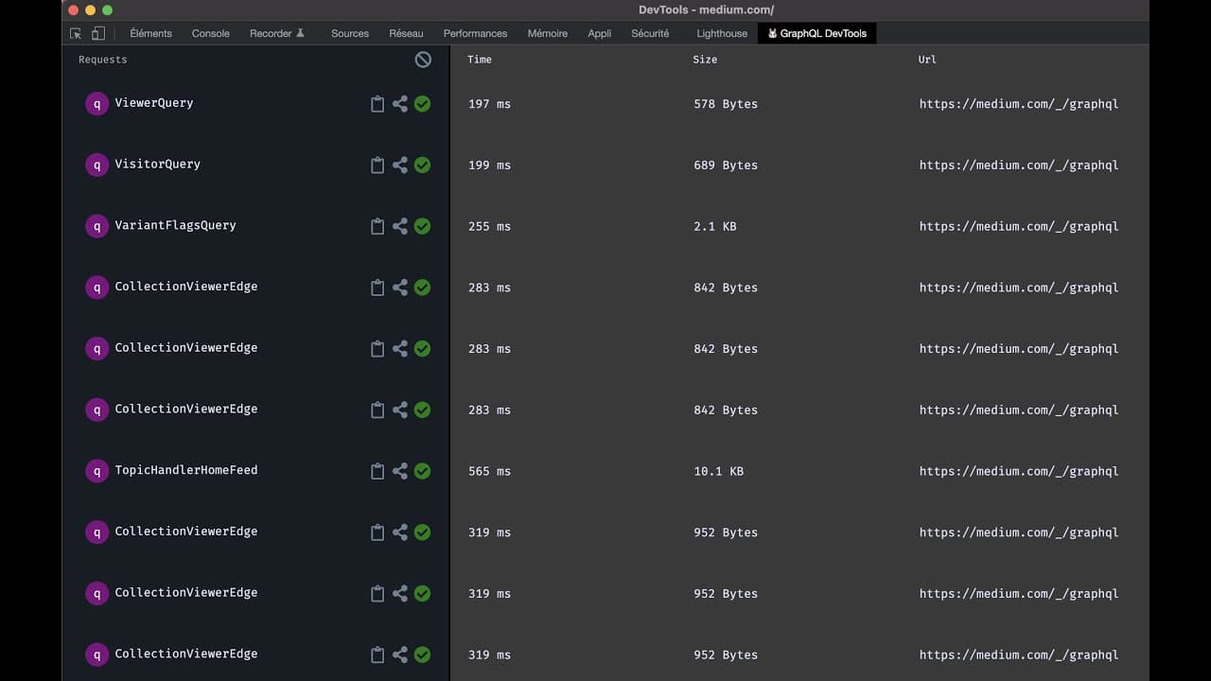Copy the VariantFlagsQuery request to clipboard
The width and height of the screenshot is (1211, 681).
pos(377,227)
